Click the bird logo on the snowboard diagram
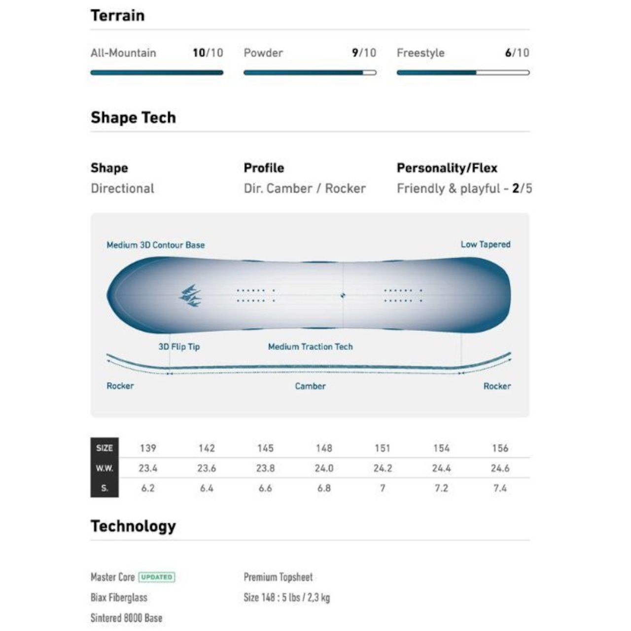Image resolution: width=631 pixels, height=631 pixels. click(190, 296)
